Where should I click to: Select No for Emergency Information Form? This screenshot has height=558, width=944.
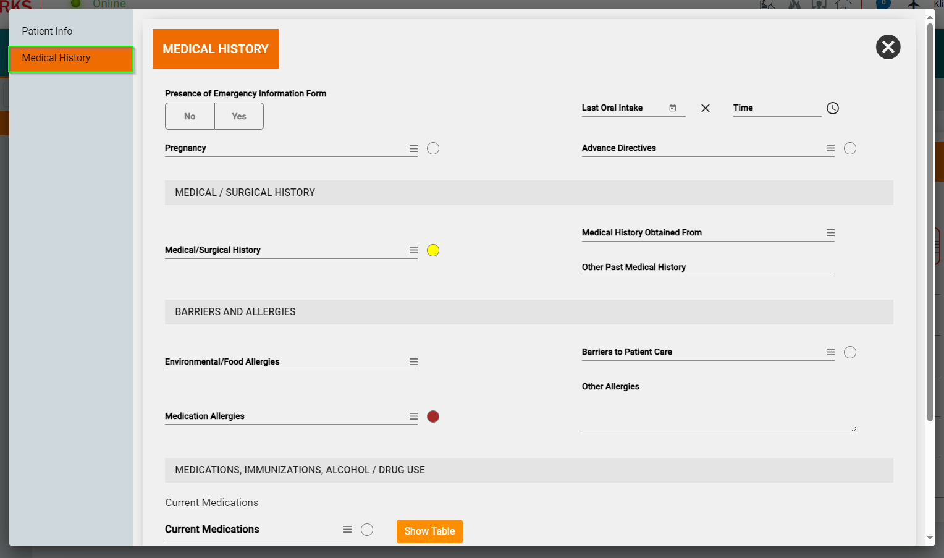click(x=190, y=116)
